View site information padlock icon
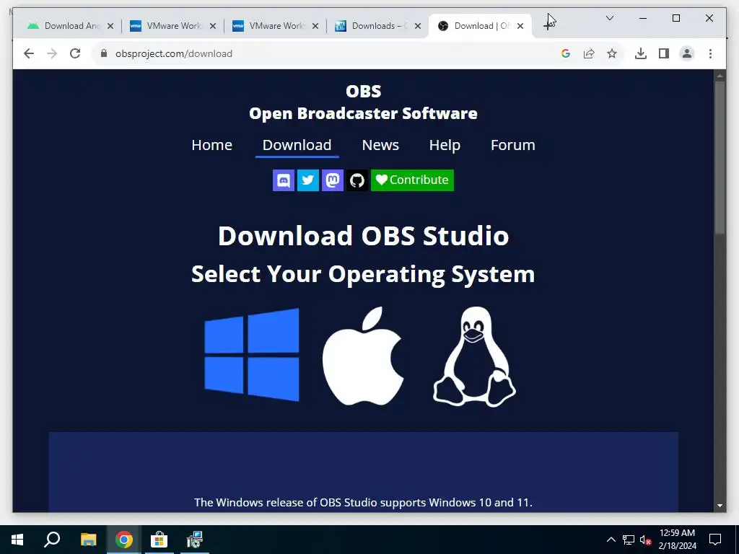The image size is (739, 554). point(104,53)
